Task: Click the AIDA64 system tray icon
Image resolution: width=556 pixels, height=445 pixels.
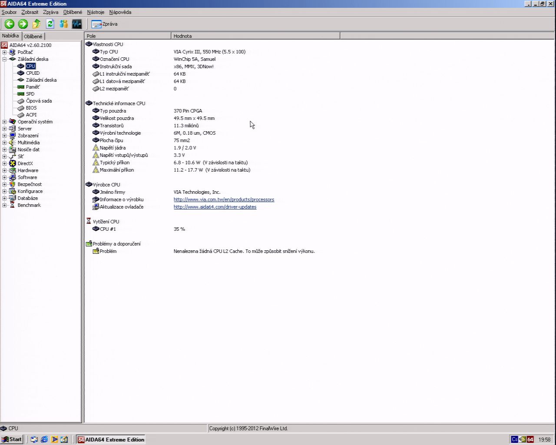Action: (x=530, y=439)
